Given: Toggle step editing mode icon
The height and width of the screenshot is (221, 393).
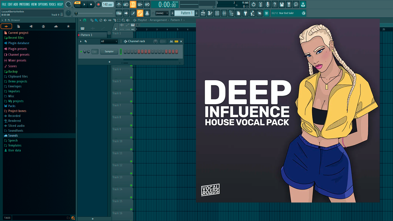Looking at the screenshot, I should [133, 13].
